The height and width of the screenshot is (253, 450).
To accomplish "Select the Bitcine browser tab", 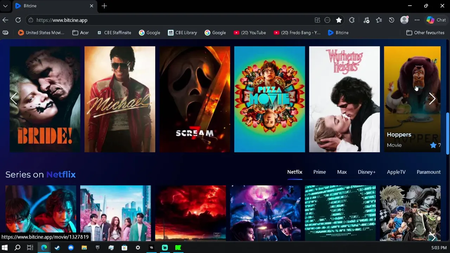I will coord(54,6).
